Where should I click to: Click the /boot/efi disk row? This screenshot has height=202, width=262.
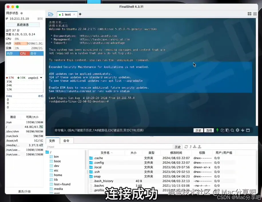(x=24, y=141)
